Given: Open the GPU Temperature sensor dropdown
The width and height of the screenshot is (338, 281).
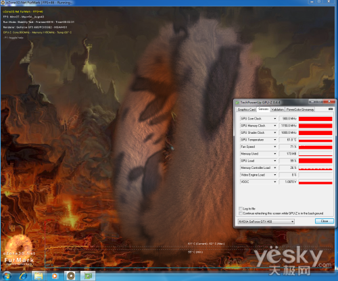Looking at the screenshot, I should click(275, 140).
